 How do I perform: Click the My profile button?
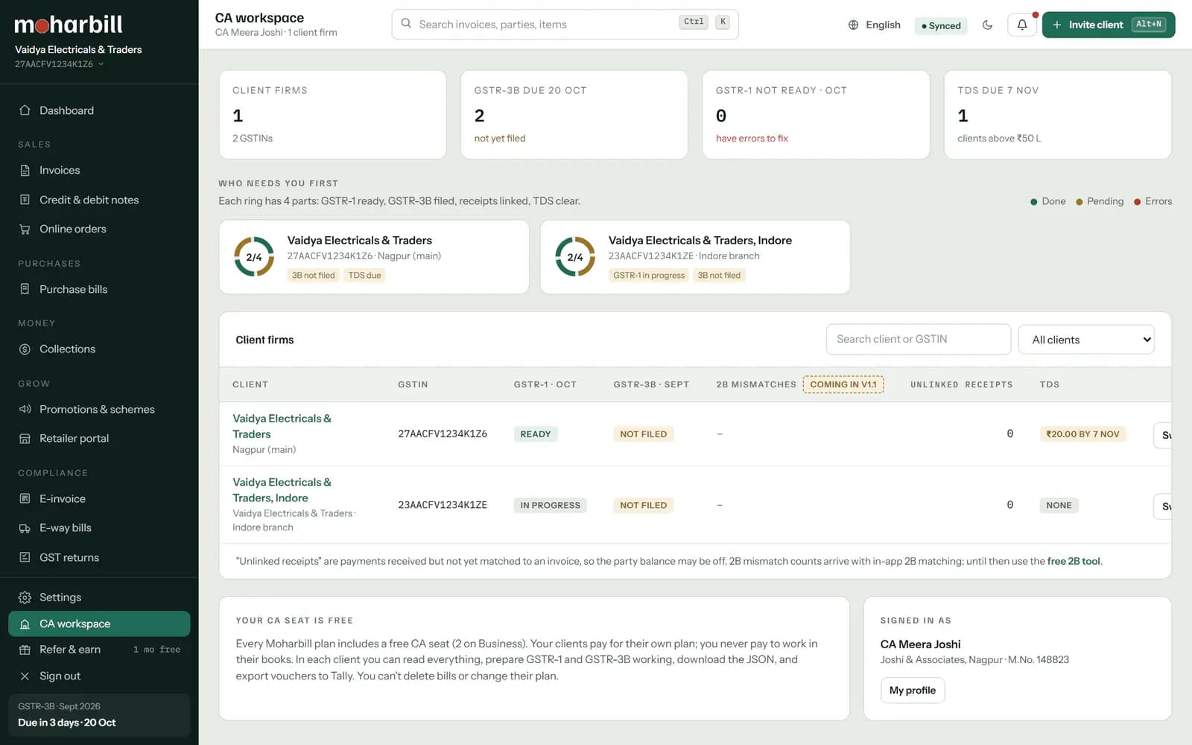913,691
